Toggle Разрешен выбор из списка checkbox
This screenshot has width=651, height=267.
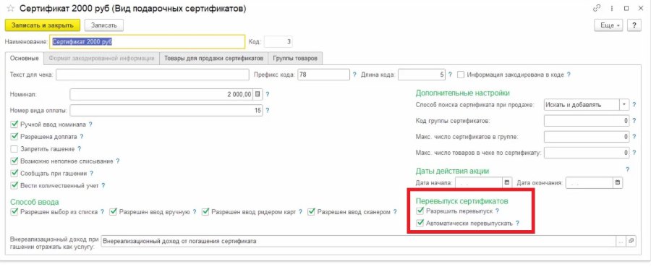[x=14, y=212]
